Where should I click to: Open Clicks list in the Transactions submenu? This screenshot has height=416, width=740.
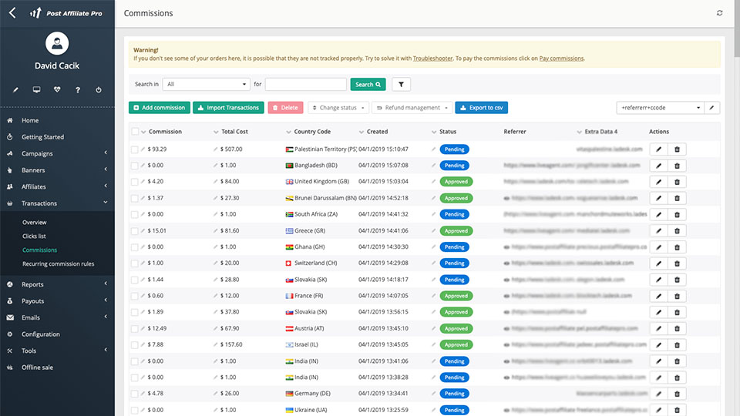[x=34, y=237]
